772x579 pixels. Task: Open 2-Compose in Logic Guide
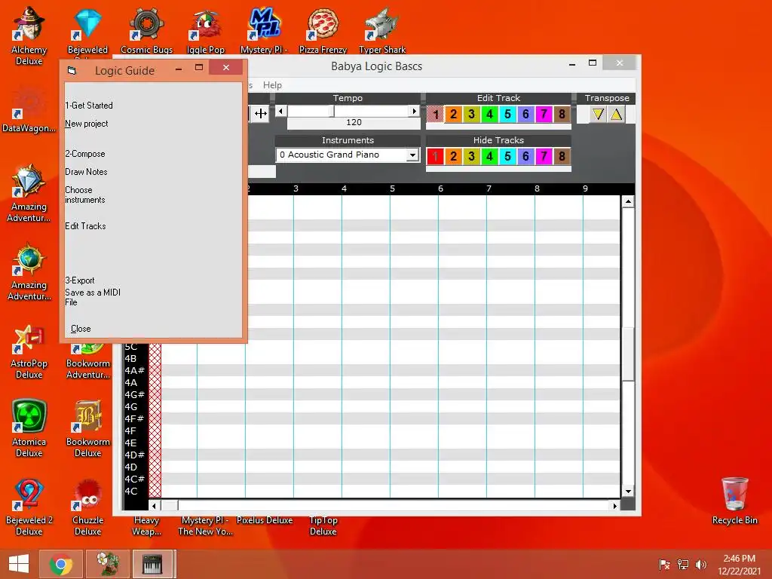[84, 154]
